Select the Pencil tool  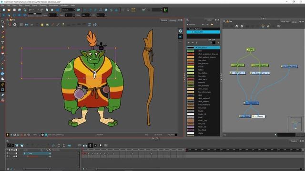click(x=2, y=37)
